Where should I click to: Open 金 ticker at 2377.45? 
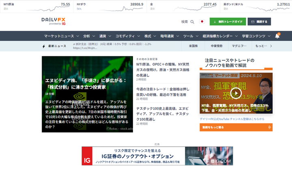183,6
